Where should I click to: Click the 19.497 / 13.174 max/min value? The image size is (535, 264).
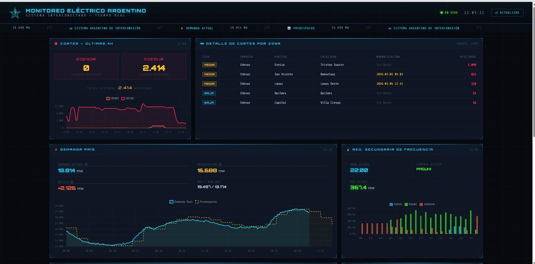(212, 187)
